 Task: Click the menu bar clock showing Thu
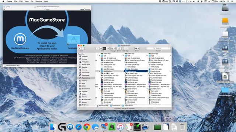coord(220,1)
